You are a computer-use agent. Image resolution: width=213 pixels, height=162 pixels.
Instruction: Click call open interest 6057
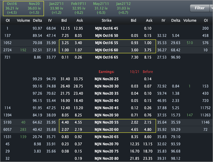[x=8, y=129]
